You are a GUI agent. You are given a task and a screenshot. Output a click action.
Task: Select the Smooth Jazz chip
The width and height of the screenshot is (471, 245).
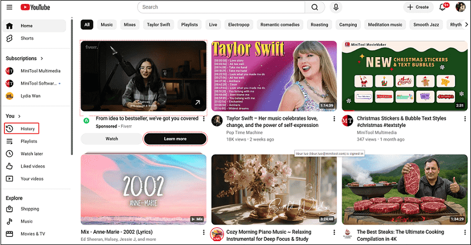(426, 24)
